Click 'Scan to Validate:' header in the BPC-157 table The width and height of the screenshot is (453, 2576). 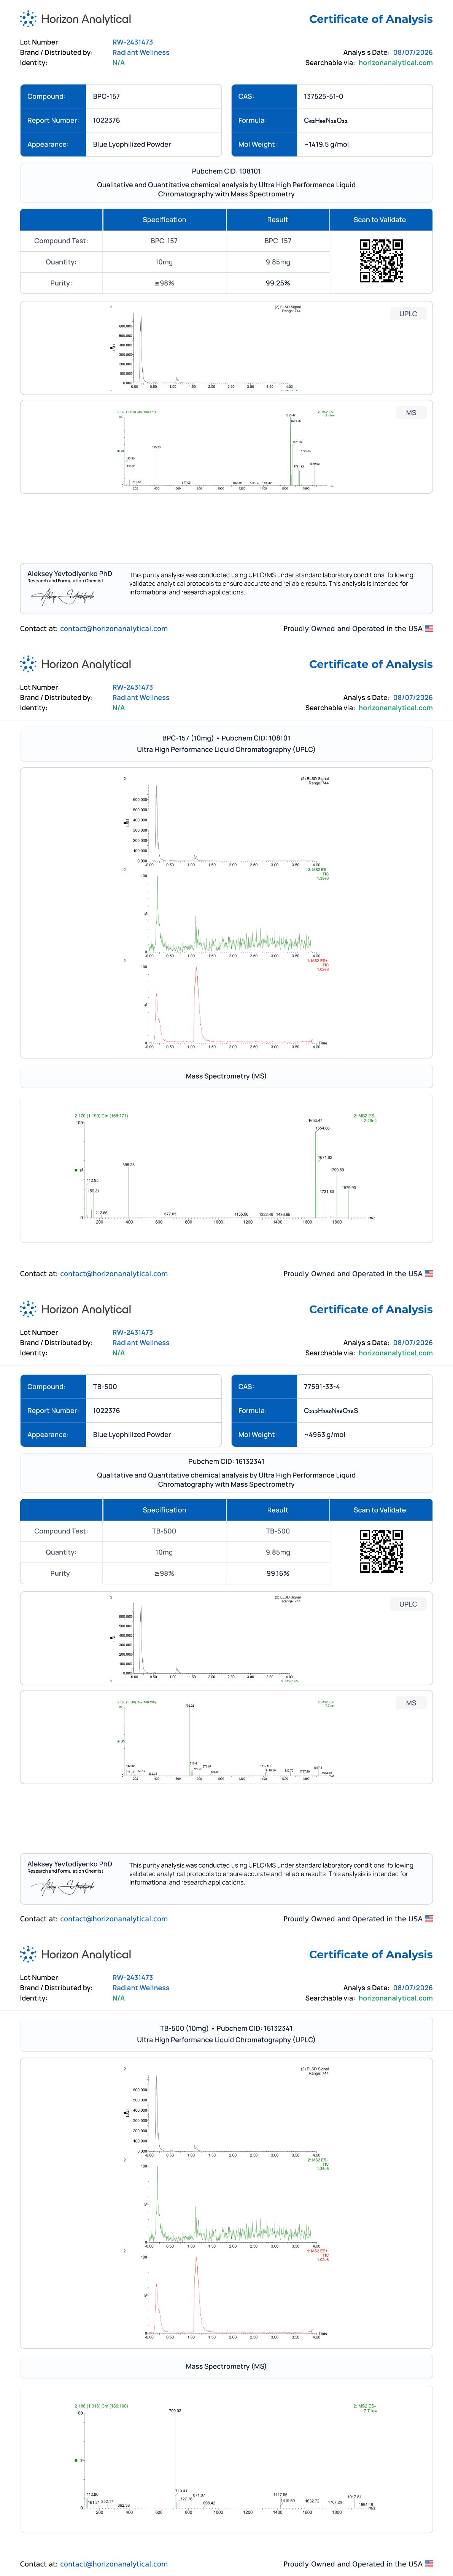(x=381, y=220)
